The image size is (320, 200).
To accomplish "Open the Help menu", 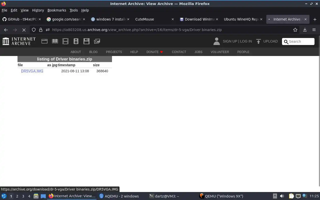I will click(x=85, y=10).
